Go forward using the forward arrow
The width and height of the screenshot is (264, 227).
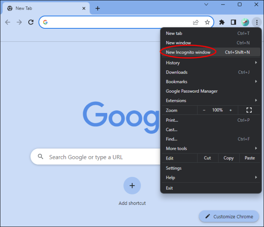[19, 22]
